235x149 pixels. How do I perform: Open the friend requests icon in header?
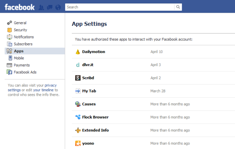click(41, 7)
